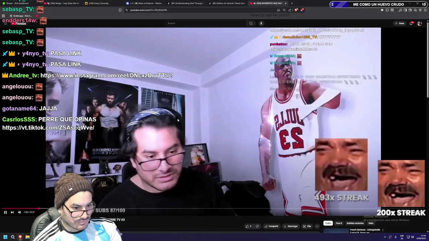The height and width of the screenshot is (241, 429).
Task: Close the MOMENTOS MAS RANDOM tab
Action: (286, 3)
